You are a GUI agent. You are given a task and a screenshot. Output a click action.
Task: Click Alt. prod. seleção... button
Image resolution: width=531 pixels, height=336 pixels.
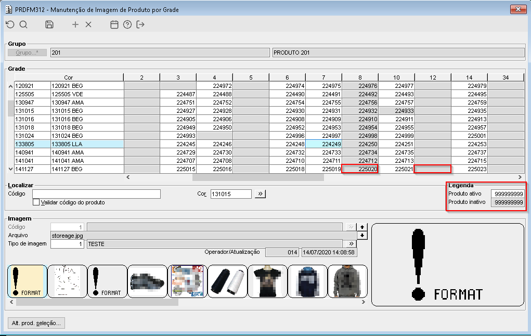click(36, 323)
